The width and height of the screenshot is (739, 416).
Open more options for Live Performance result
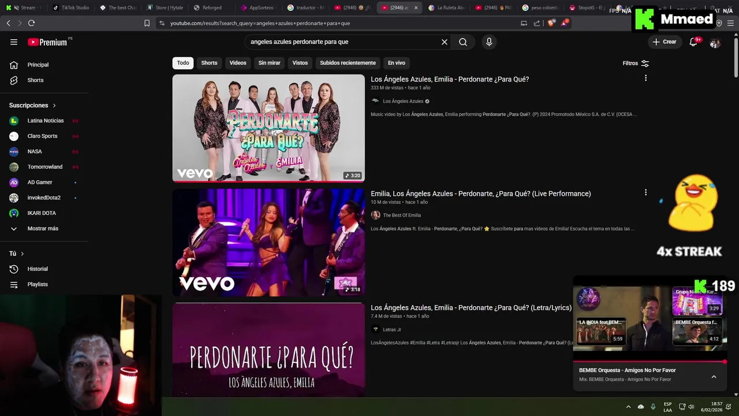point(645,192)
